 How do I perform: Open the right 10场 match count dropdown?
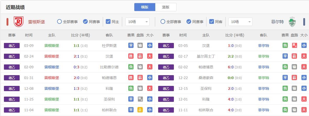click(240, 22)
